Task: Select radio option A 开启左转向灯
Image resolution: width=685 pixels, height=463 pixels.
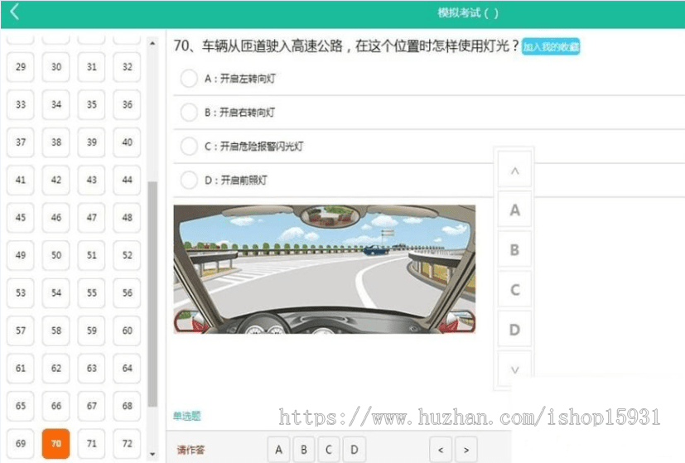Action: (189, 79)
